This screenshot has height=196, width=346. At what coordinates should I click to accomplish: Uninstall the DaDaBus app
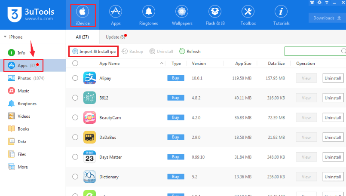pyautogui.click(x=333, y=137)
